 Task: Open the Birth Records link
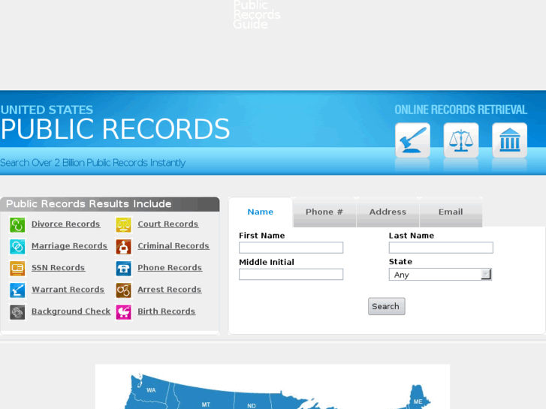tap(166, 311)
